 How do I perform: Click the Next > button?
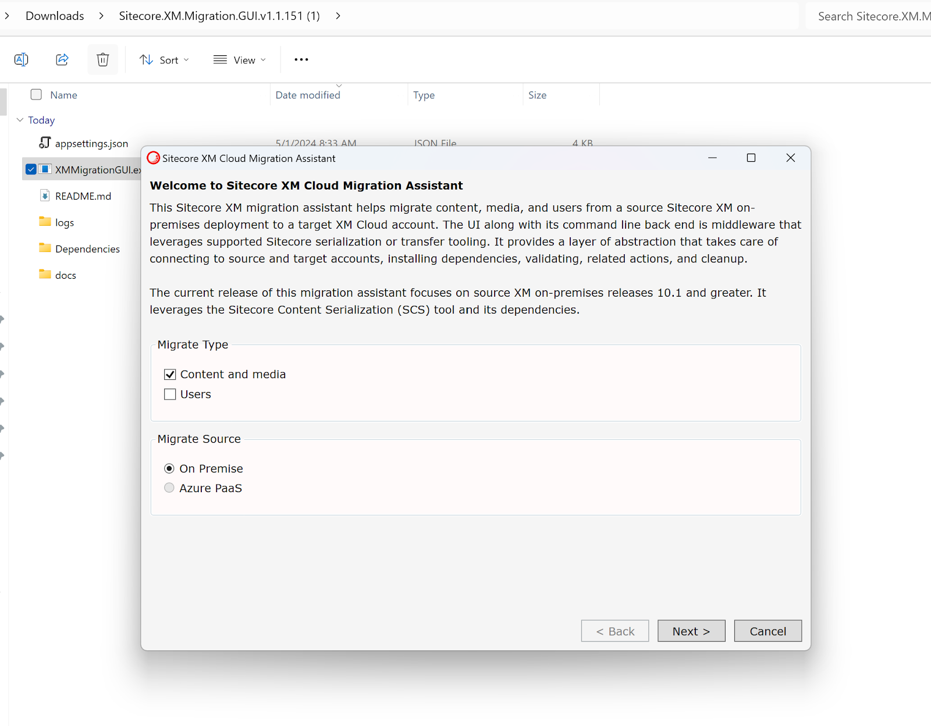(x=691, y=631)
